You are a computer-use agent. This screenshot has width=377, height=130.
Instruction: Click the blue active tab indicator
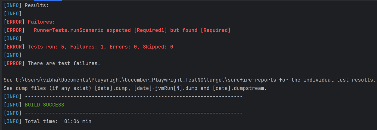(48, 1)
